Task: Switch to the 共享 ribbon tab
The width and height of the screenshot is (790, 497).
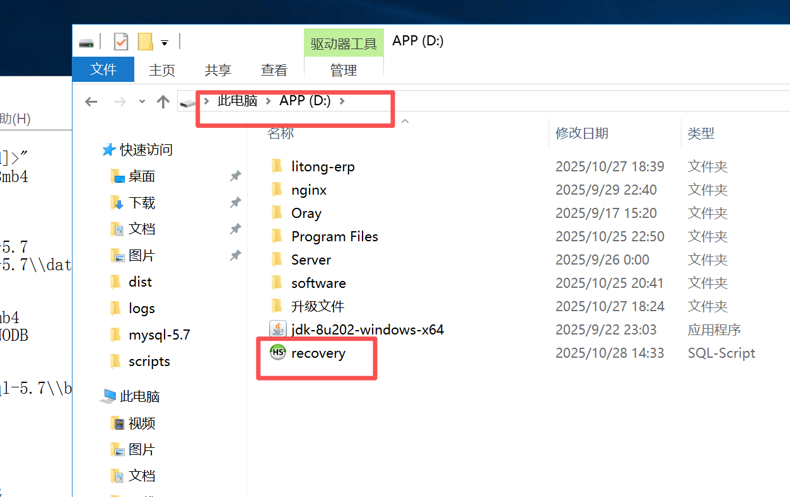Action: (x=218, y=70)
